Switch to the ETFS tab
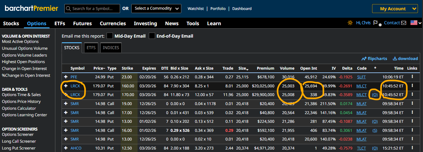Screen dimensions: 423x152 click(91, 48)
